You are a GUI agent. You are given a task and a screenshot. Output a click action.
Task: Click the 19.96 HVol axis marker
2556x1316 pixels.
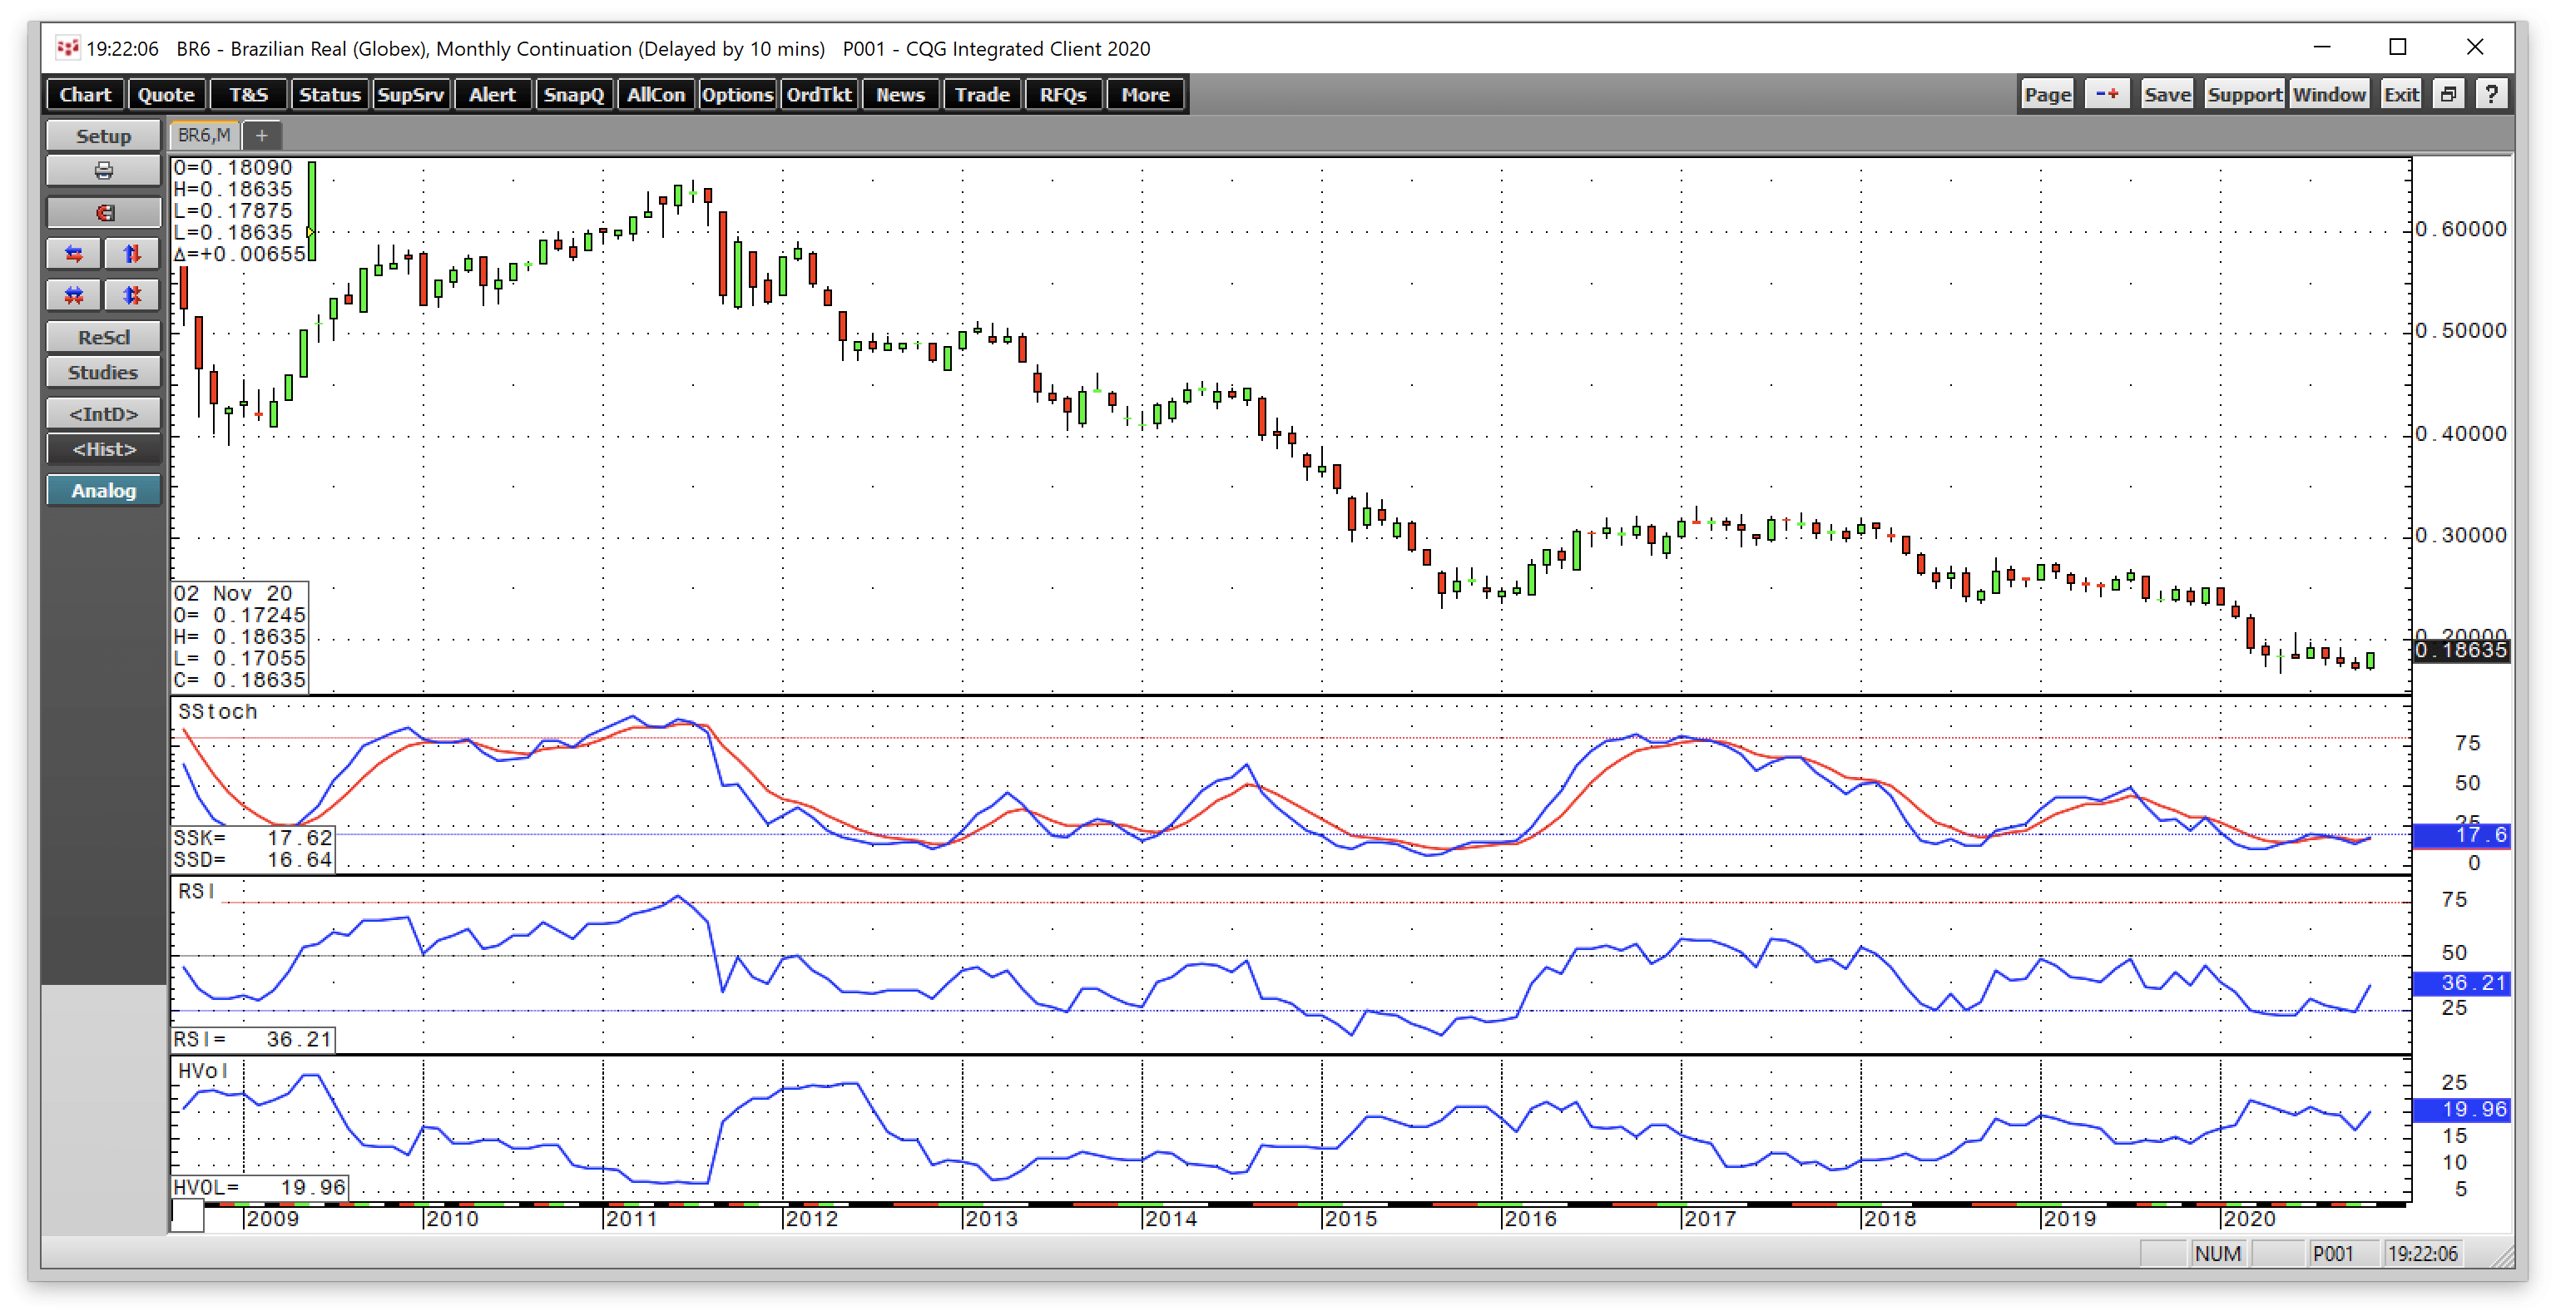tap(2461, 1110)
